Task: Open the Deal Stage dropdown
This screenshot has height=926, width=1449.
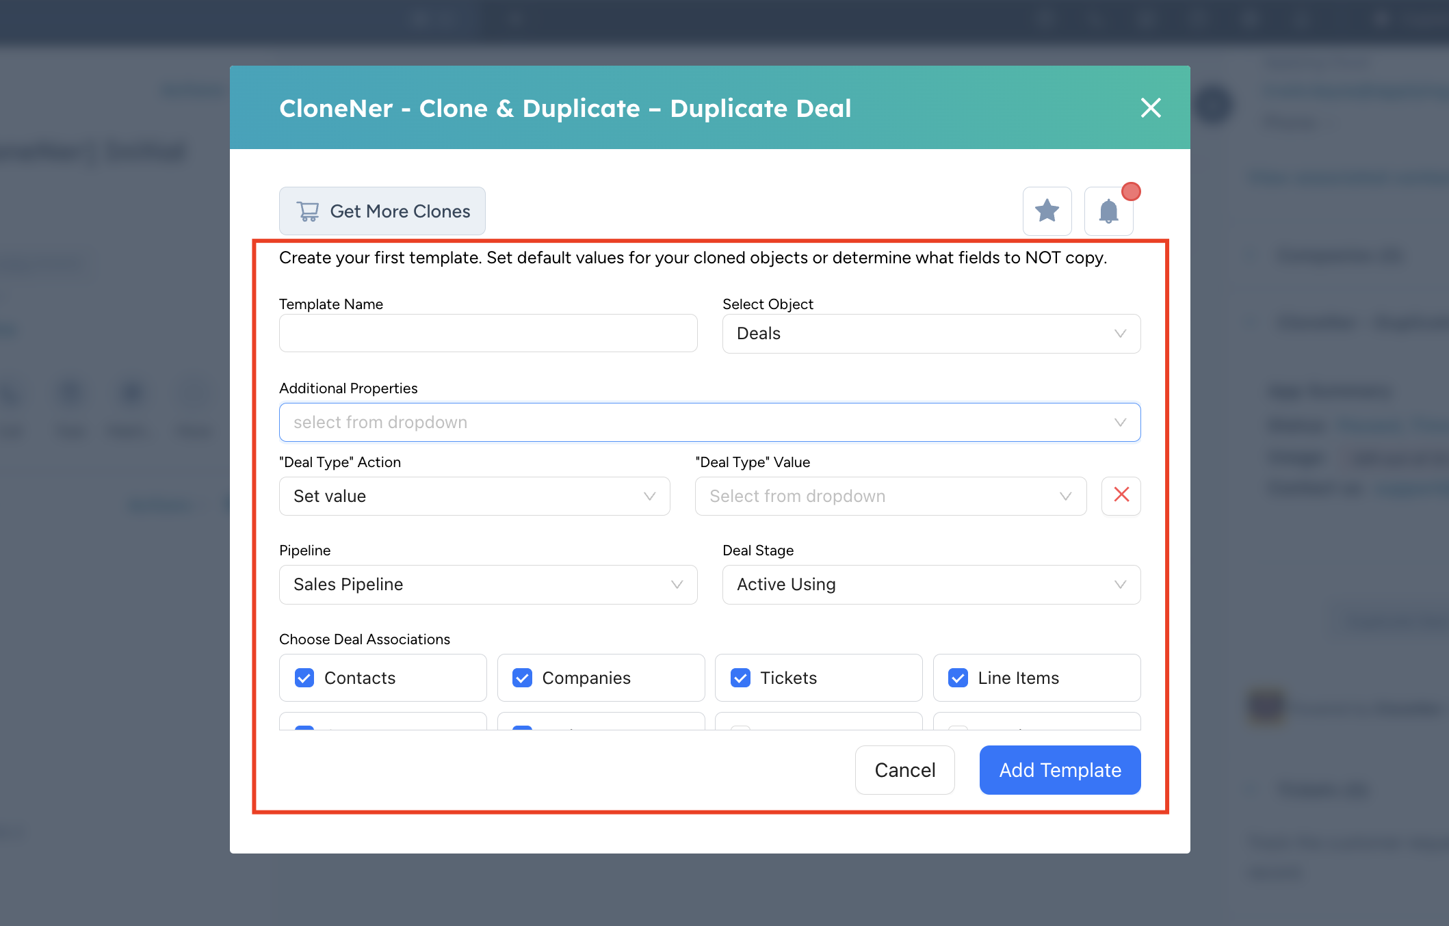Action: coord(932,585)
